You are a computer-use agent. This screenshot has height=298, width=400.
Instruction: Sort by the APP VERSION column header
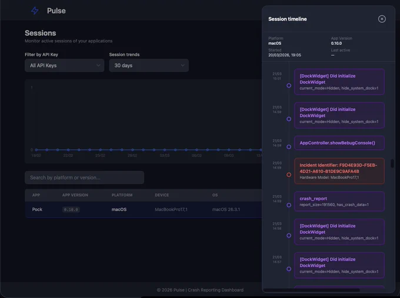75,195
